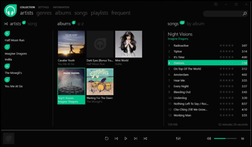
Task: Rate Radioactive using its stars
Action: [226, 46]
